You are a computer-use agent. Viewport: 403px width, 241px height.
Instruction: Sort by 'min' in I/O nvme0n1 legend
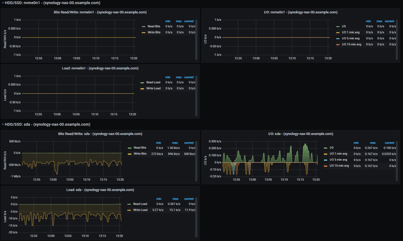click(369, 21)
